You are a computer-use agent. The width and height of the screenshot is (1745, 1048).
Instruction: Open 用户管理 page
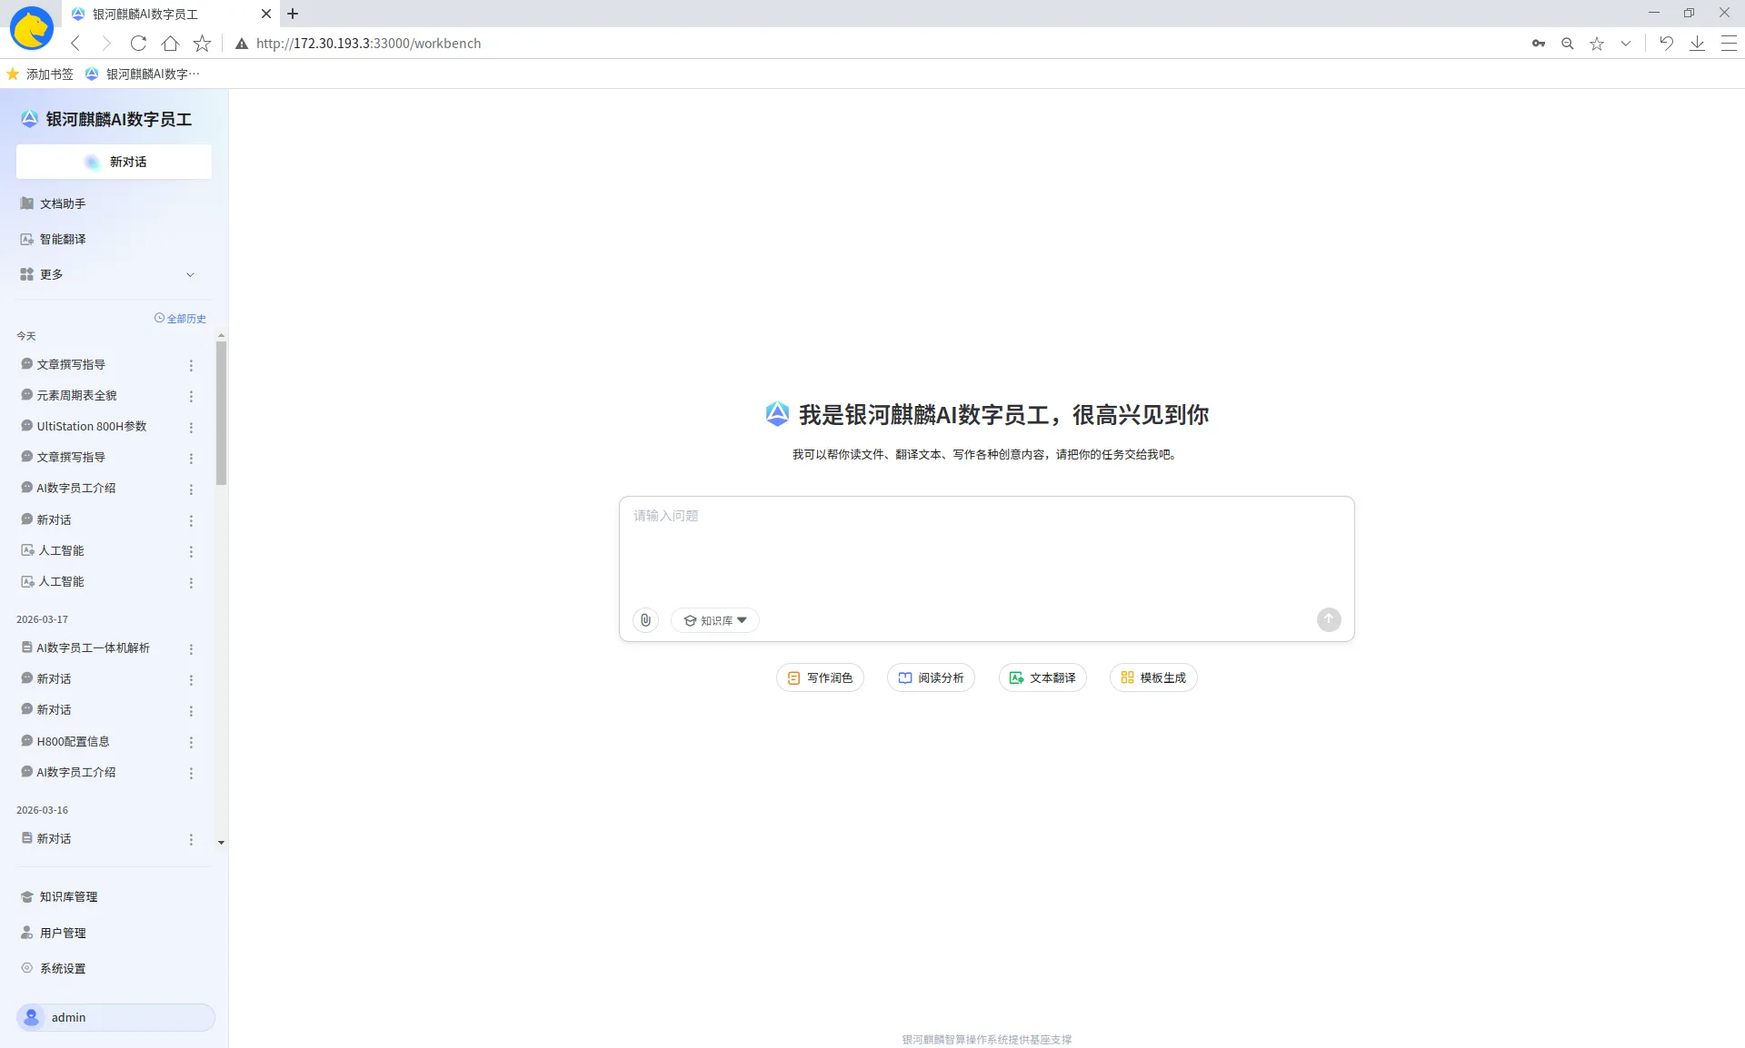click(x=63, y=933)
